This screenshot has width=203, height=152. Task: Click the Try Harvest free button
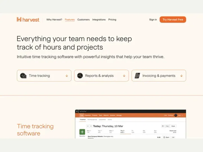[173, 19]
